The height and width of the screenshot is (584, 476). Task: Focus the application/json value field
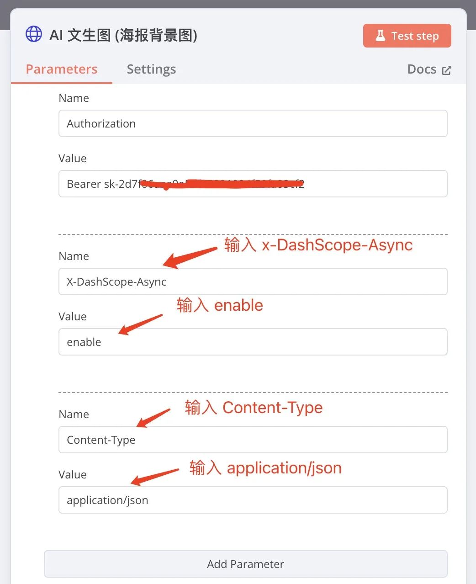(x=253, y=500)
